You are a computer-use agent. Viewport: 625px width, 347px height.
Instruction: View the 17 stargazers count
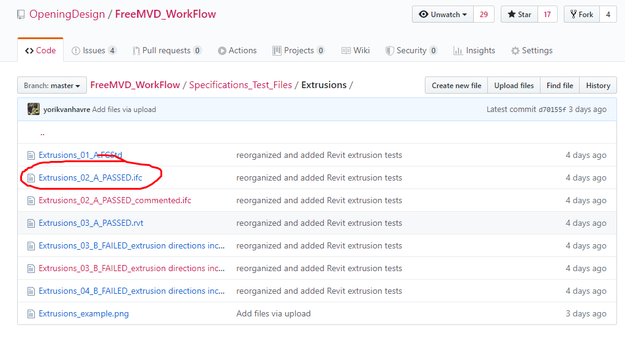[x=547, y=14]
